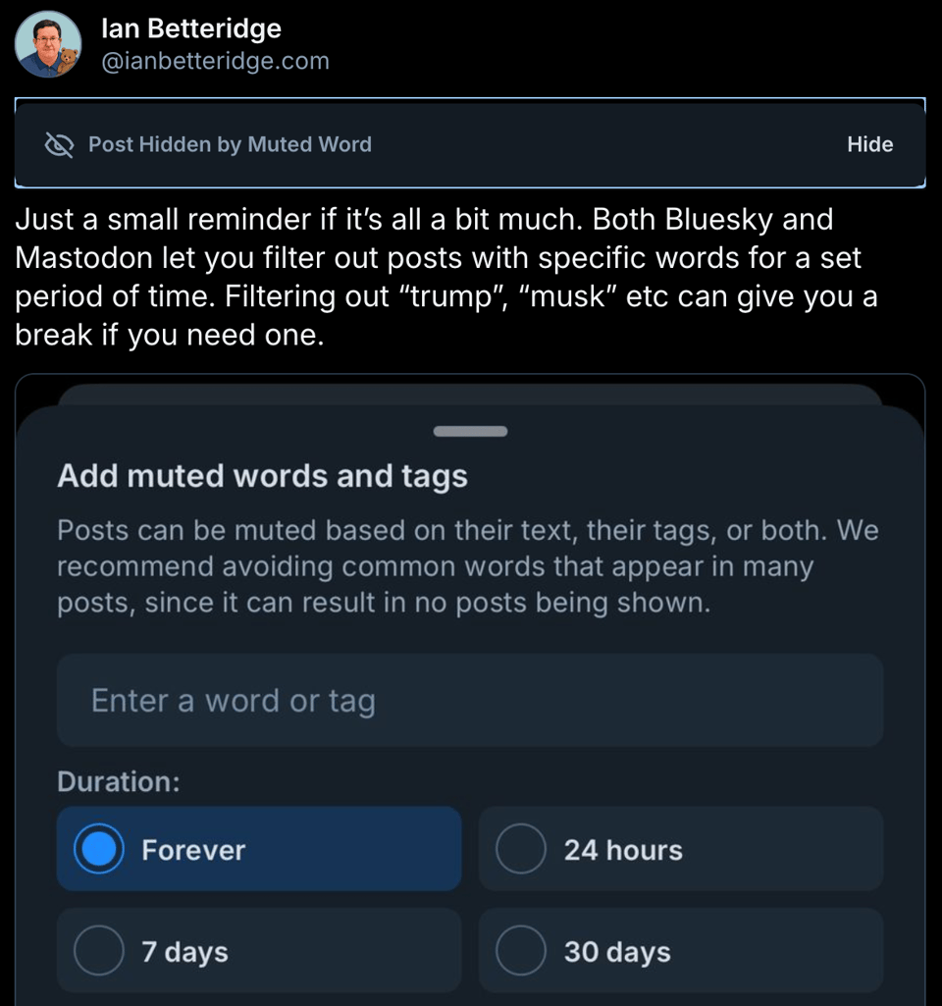
Task: Click the crossed-out eye muted icon
Action: (x=60, y=145)
